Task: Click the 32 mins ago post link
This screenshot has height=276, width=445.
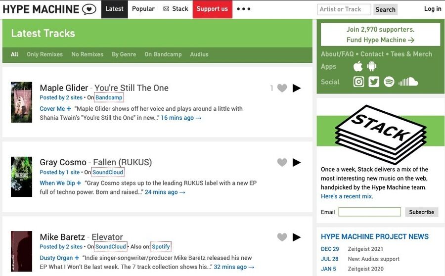Action: 234,267
